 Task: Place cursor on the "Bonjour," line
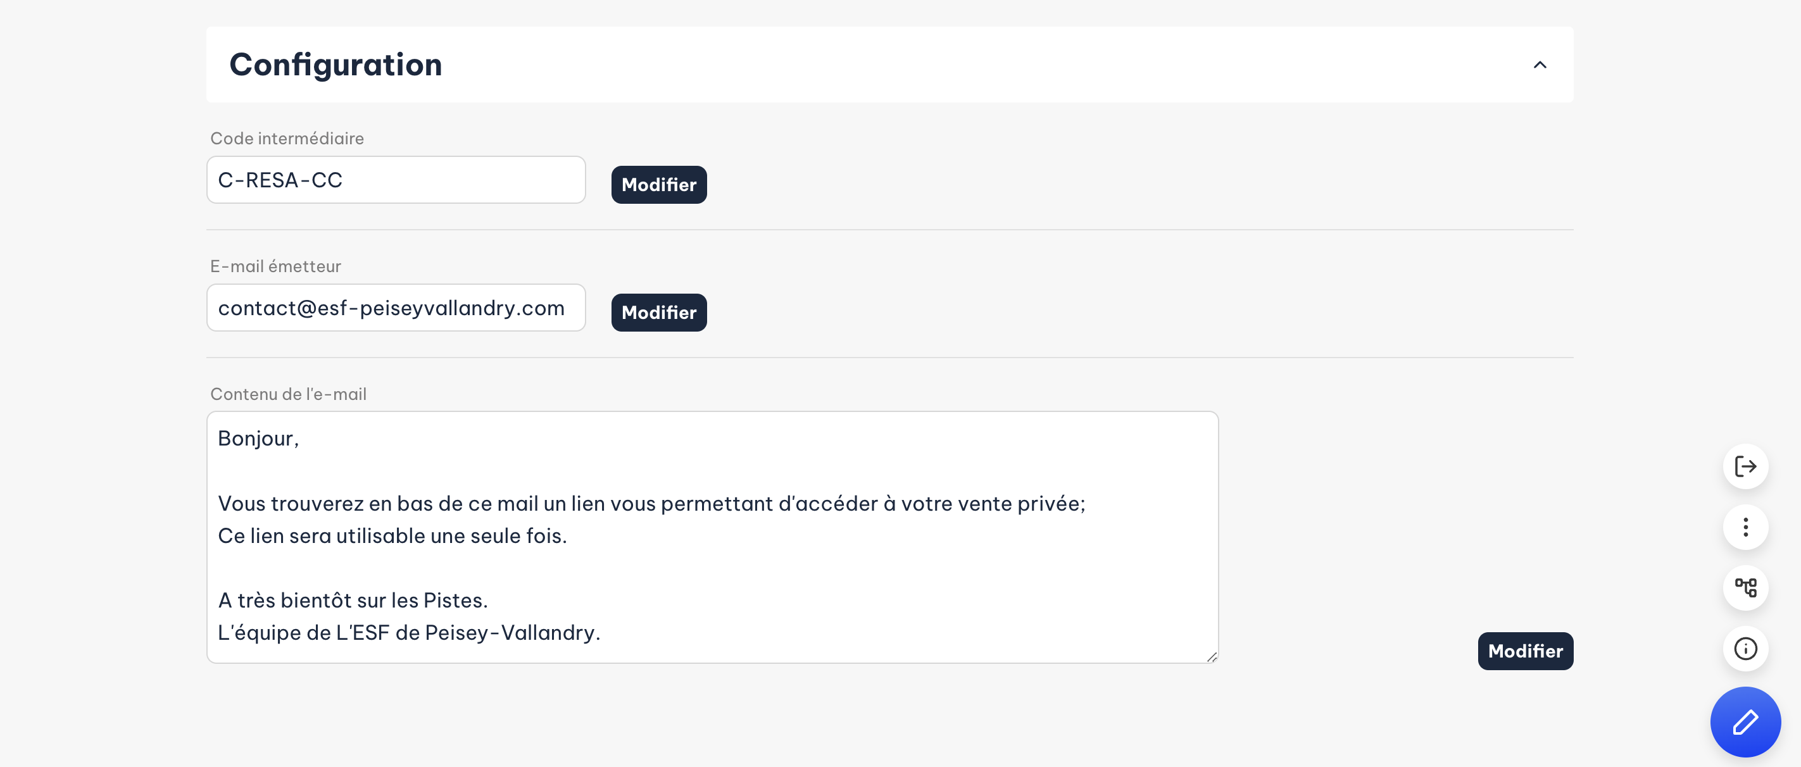259,439
